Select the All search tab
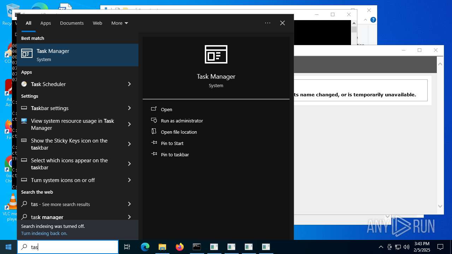 coord(29,23)
